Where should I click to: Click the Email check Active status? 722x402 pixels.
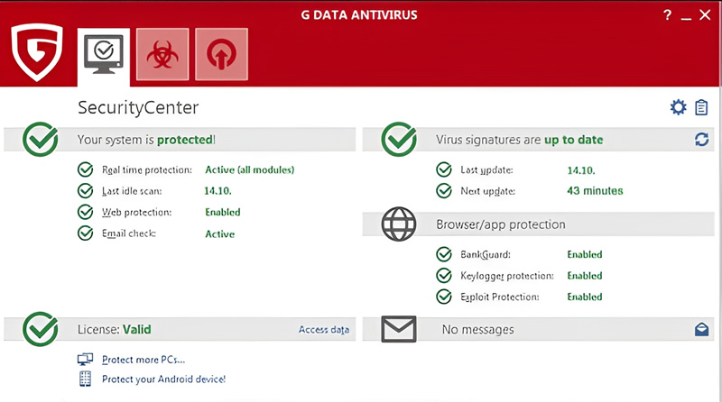coord(219,233)
